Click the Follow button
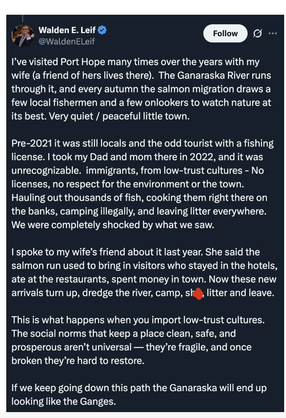This screenshot has height=418, width=286. [225, 33]
